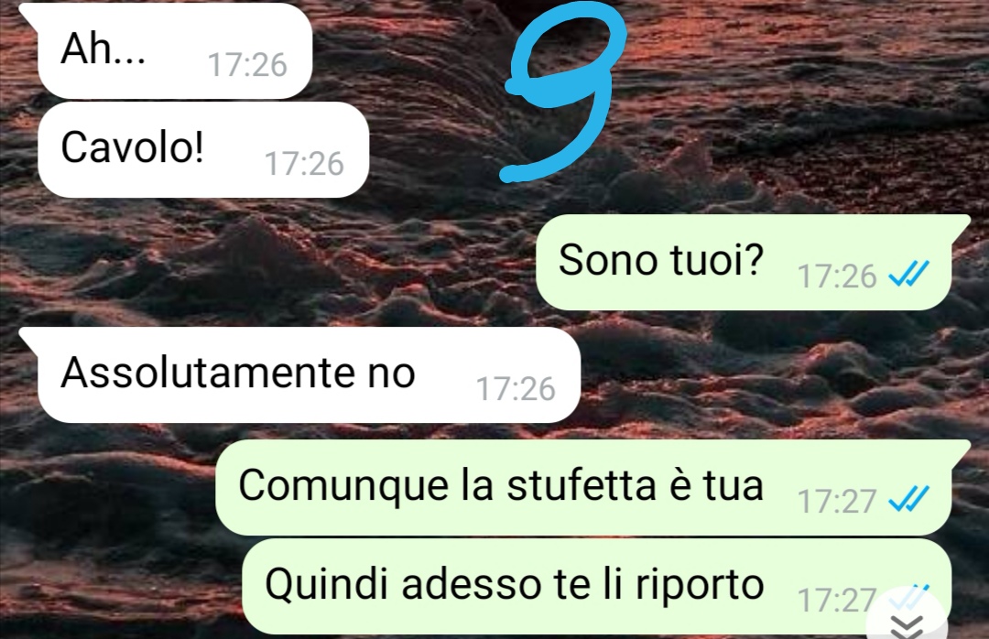This screenshot has width=989, height=639.
Task: Tap the word 'riporto' in last message
Action: click(x=700, y=586)
